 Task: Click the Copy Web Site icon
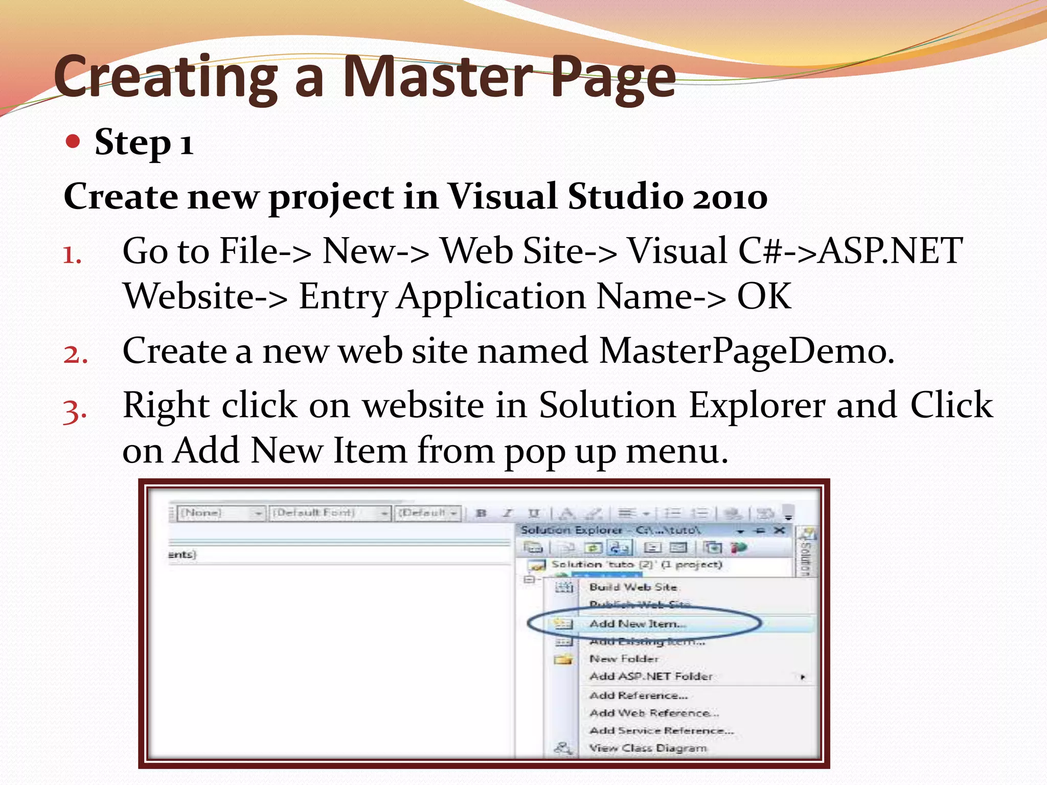(713, 548)
